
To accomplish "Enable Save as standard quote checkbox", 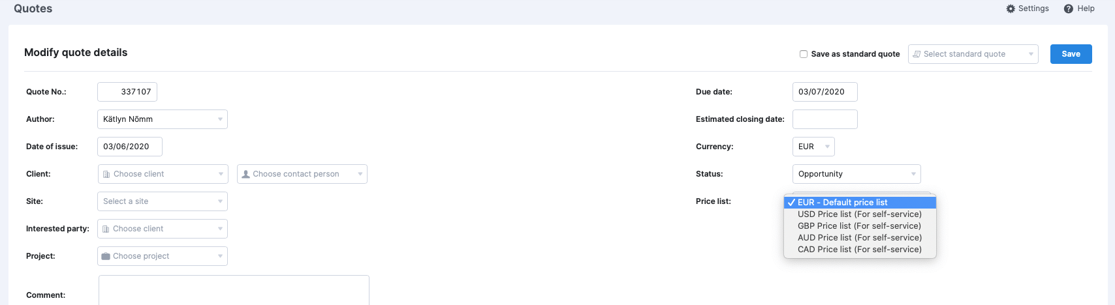I will pos(804,54).
